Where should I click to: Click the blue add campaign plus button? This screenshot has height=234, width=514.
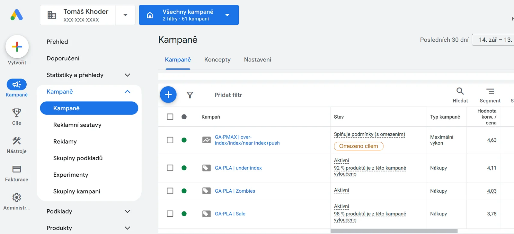pos(168,95)
